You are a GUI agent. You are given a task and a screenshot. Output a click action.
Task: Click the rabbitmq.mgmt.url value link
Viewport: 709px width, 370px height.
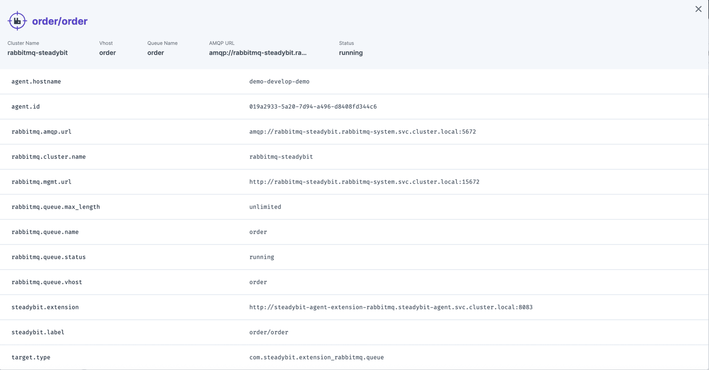(364, 182)
